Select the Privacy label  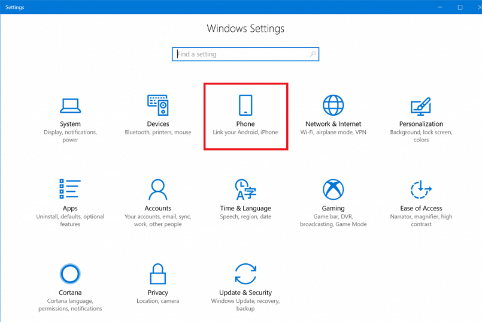pos(157,293)
